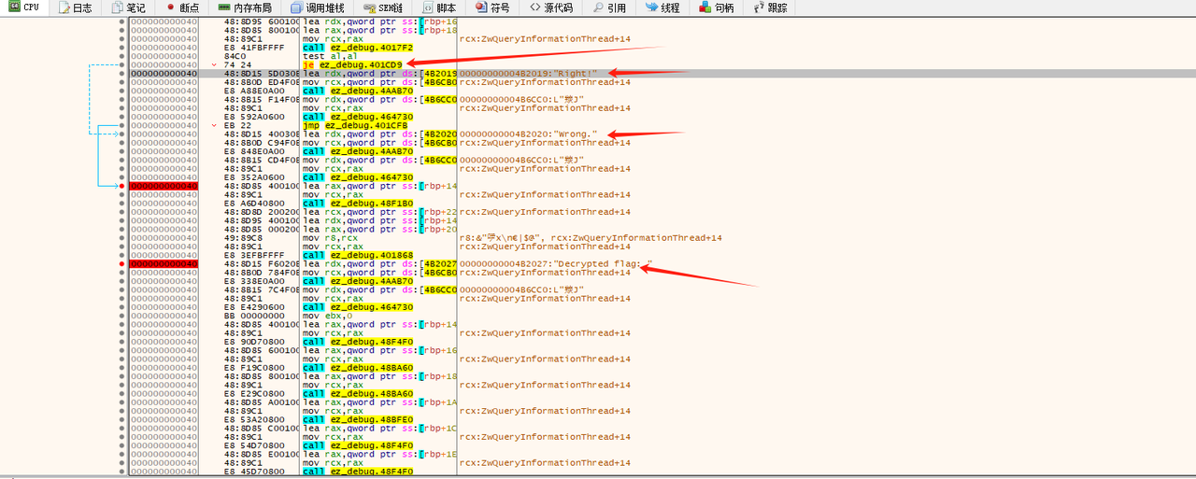
Task: Open the 符号 symbols tab
Action: tap(491, 7)
